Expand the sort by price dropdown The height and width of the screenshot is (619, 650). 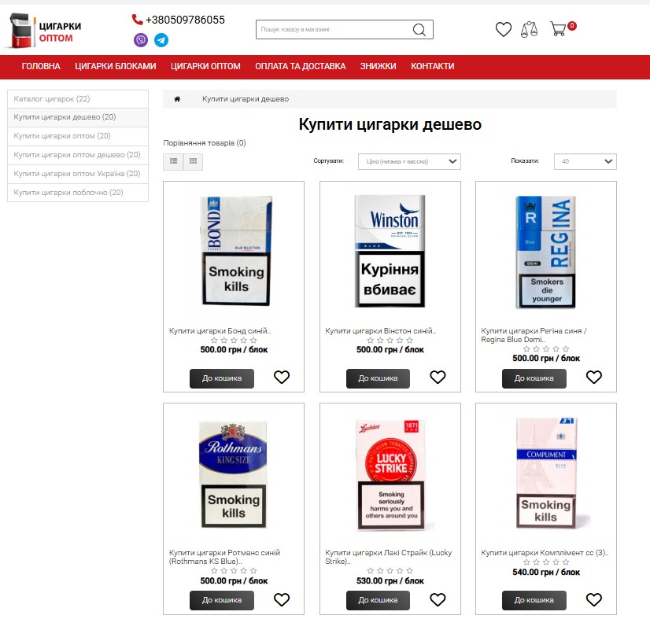point(409,161)
